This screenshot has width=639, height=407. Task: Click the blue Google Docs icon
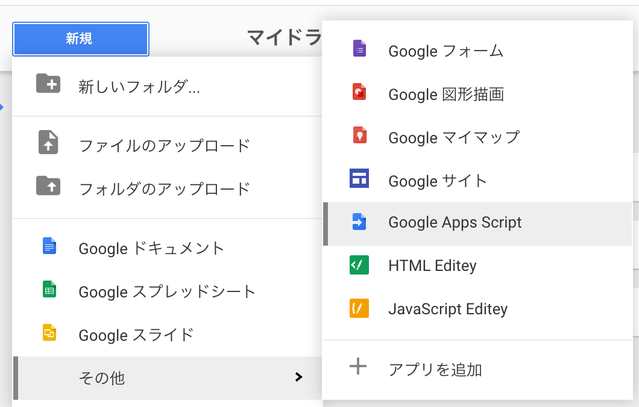coord(49,246)
